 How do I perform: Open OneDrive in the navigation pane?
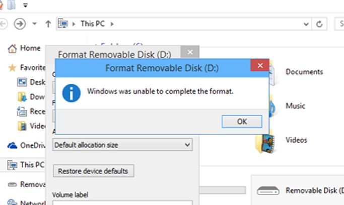tap(33, 145)
